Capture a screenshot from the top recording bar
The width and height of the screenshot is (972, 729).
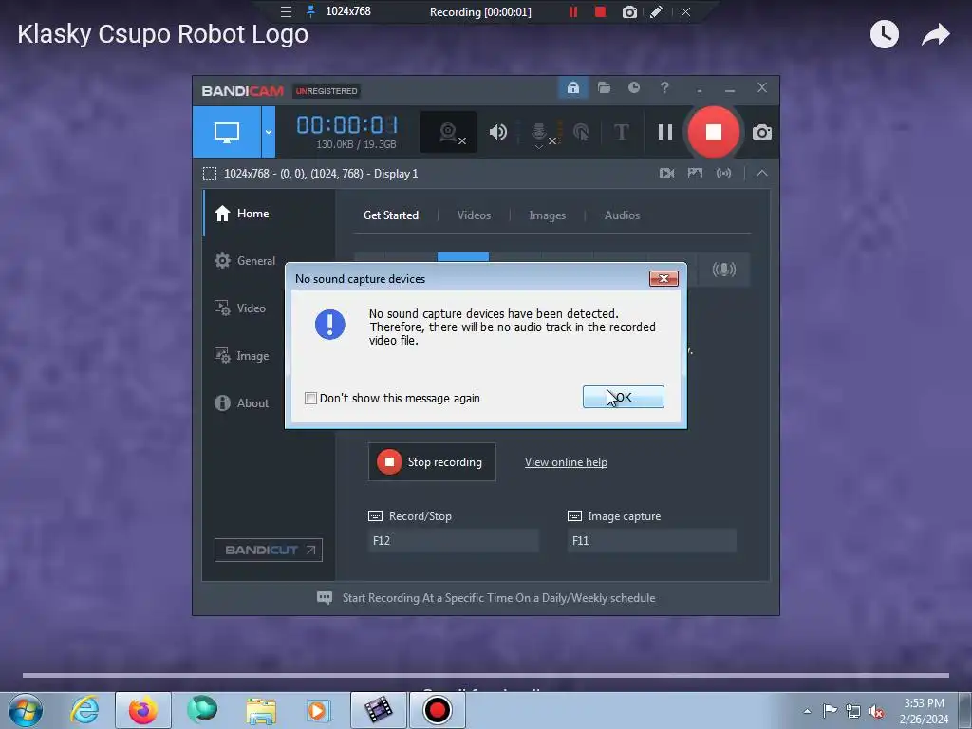coord(629,11)
